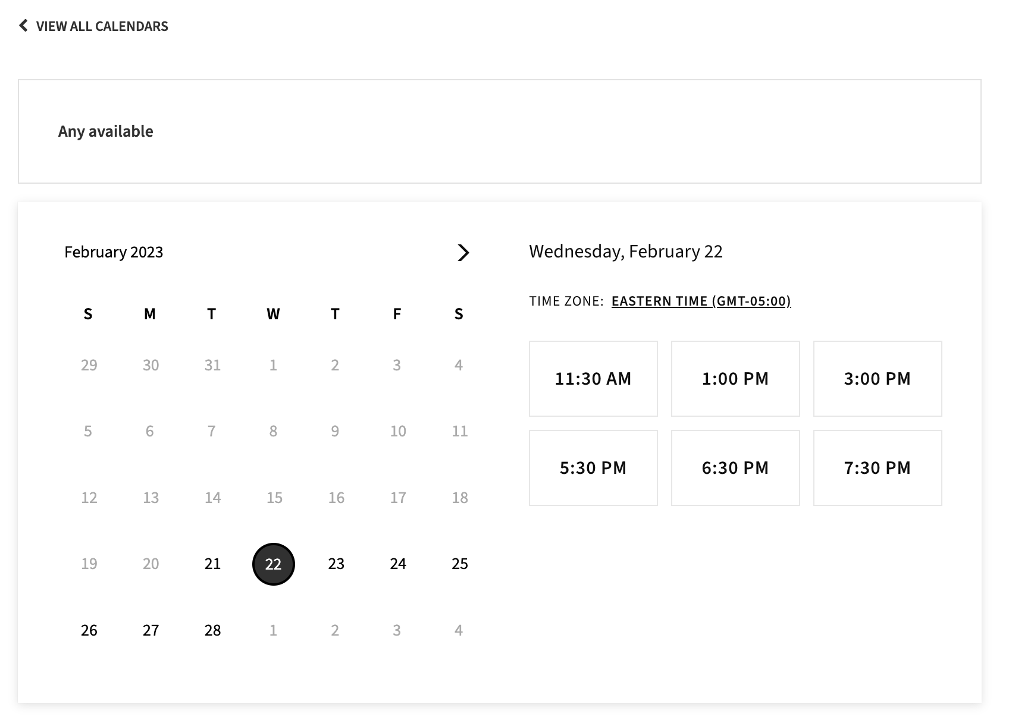
Task: Click Monday February 27 on the calendar
Action: (151, 630)
